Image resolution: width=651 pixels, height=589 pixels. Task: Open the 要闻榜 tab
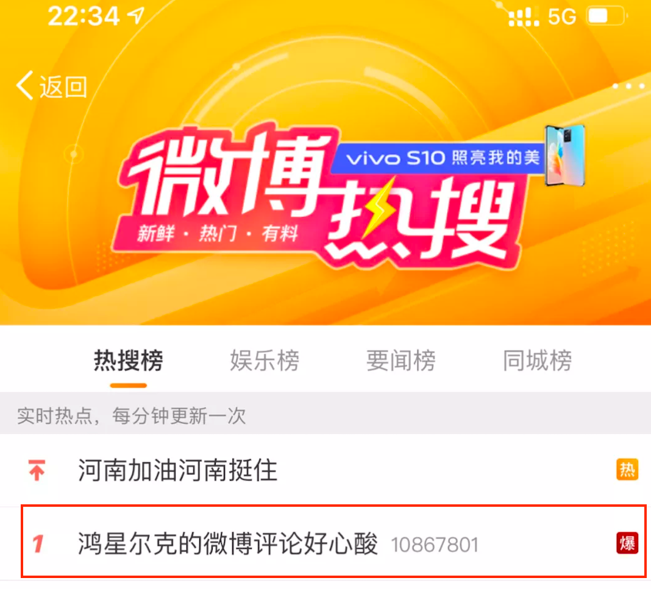click(x=401, y=360)
